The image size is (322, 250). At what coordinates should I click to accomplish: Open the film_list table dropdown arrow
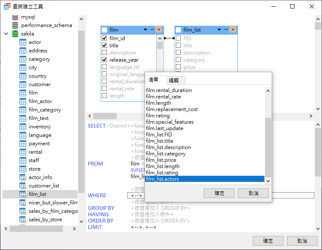(219, 30)
